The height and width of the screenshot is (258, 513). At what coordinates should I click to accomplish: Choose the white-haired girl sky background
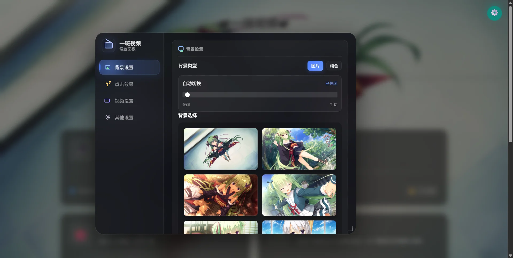pyautogui.click(x=299, y=227)
